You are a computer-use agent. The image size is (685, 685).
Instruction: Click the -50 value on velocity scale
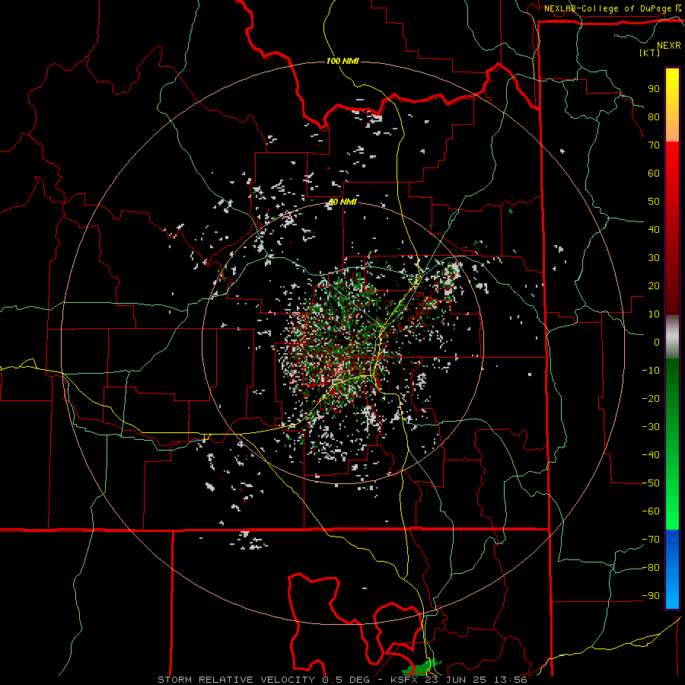pos(651,483)
